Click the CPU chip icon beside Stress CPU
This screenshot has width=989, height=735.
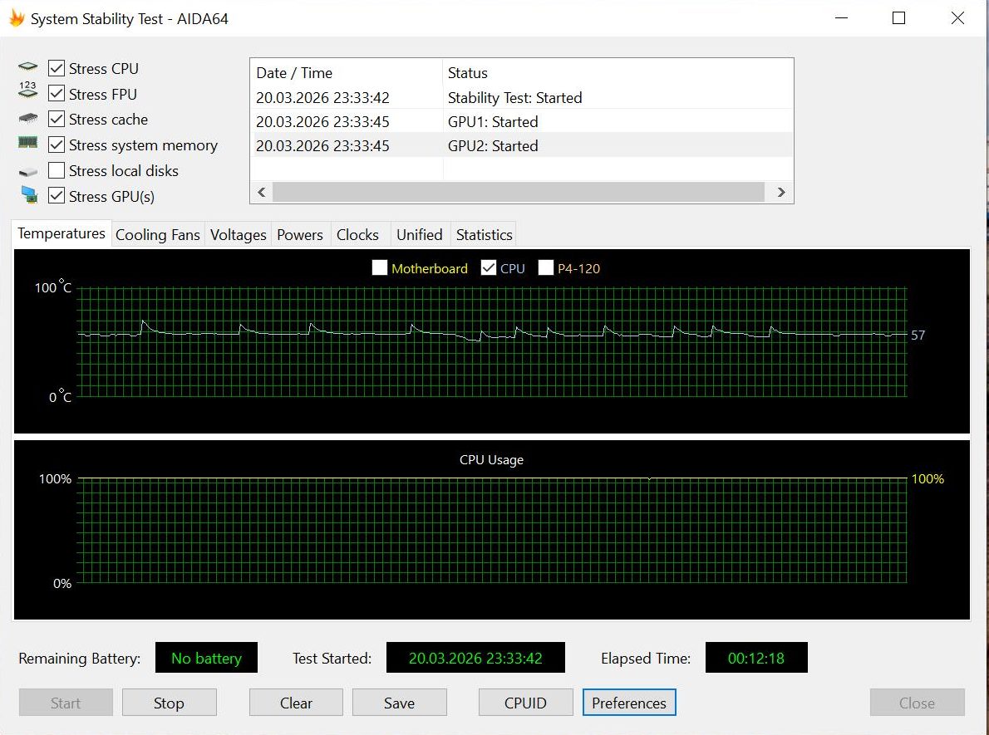click(x=27, y=66)
